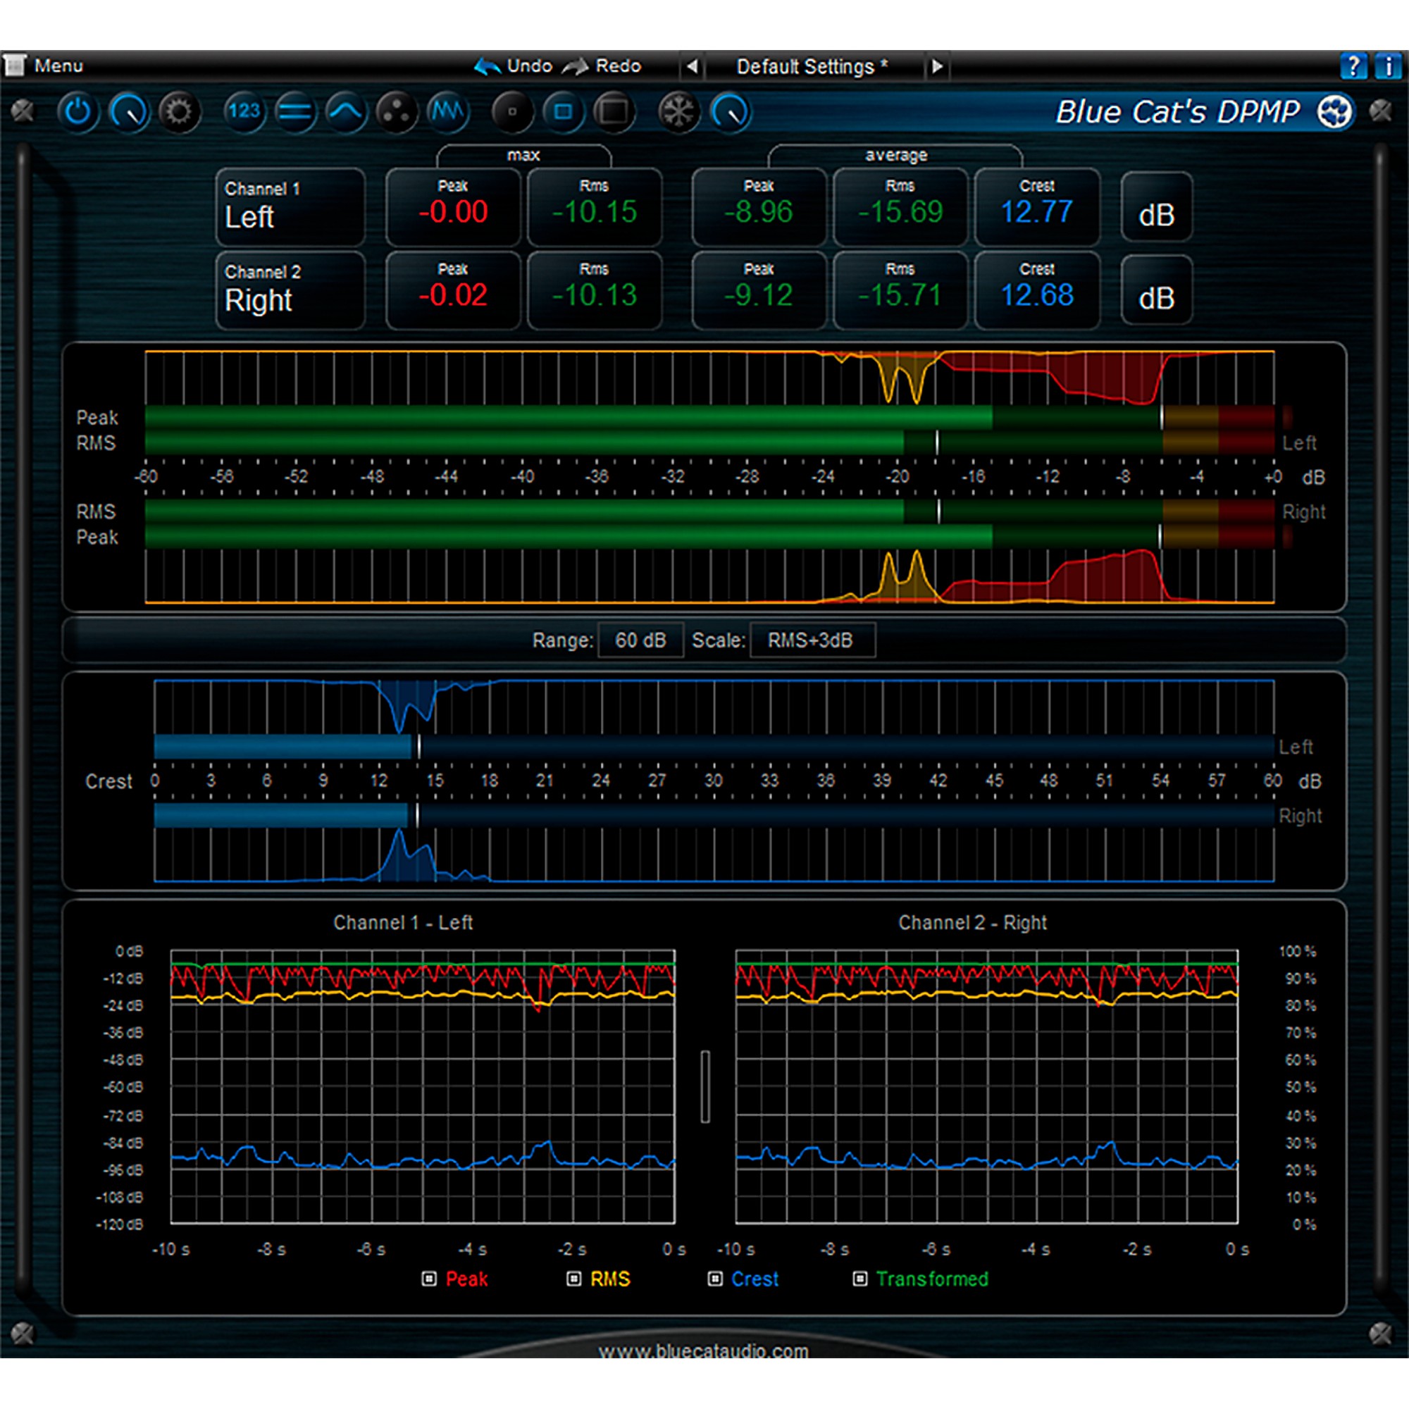The height and width of the screenshot is (1409, 1409).
Task: Open the help question mark icon
Action: (x=1354, y=66)
